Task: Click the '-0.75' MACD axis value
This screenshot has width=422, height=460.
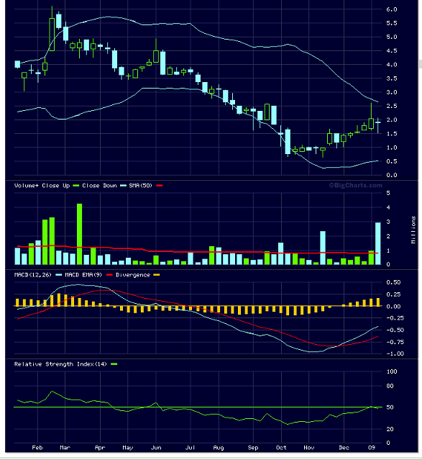Action: [395, 342]
